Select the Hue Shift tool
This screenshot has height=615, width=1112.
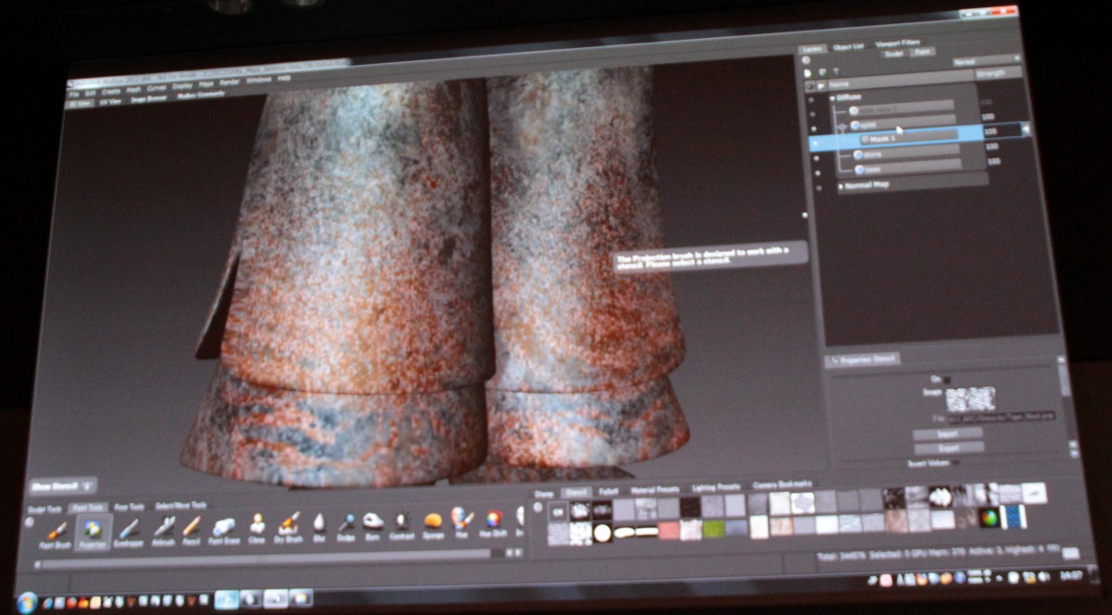[x=493, y=522]
